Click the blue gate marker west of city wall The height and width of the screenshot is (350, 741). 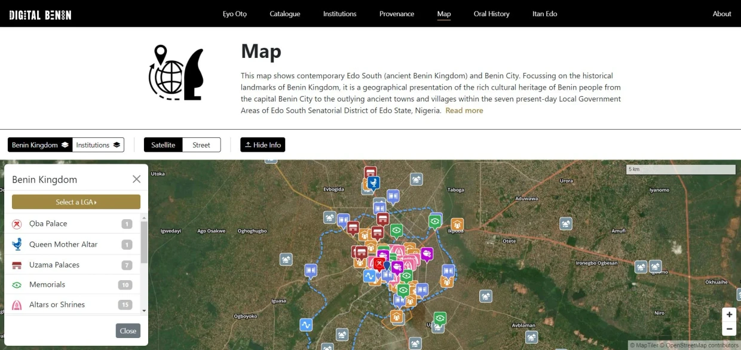tap(310, 271)
